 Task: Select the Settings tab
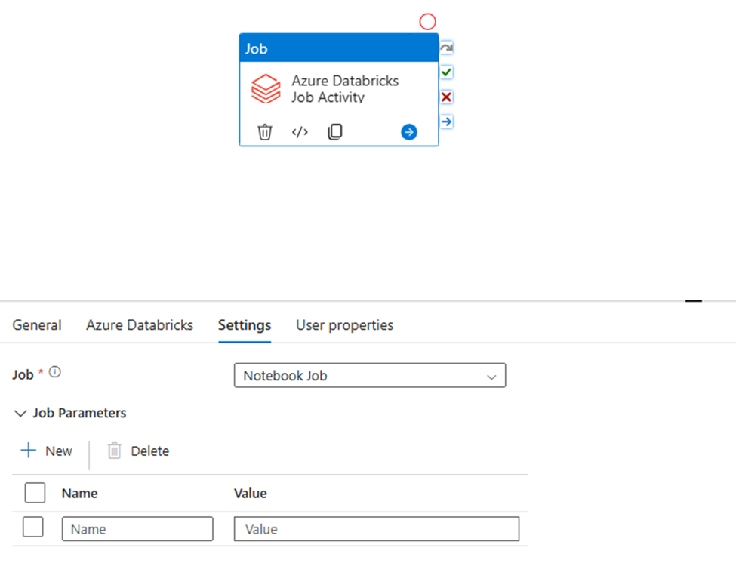click(245, 325)
